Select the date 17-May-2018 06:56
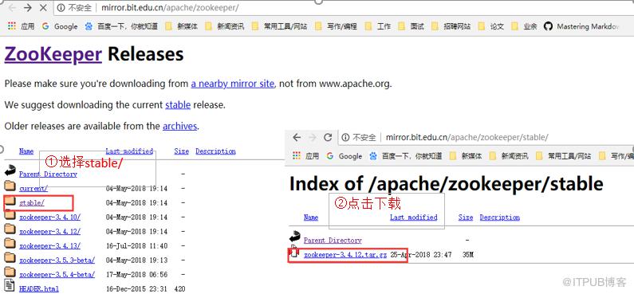Image resolution: width=634 pixels, height=294 pixels. pyautogui.click(x=136, y=275)
